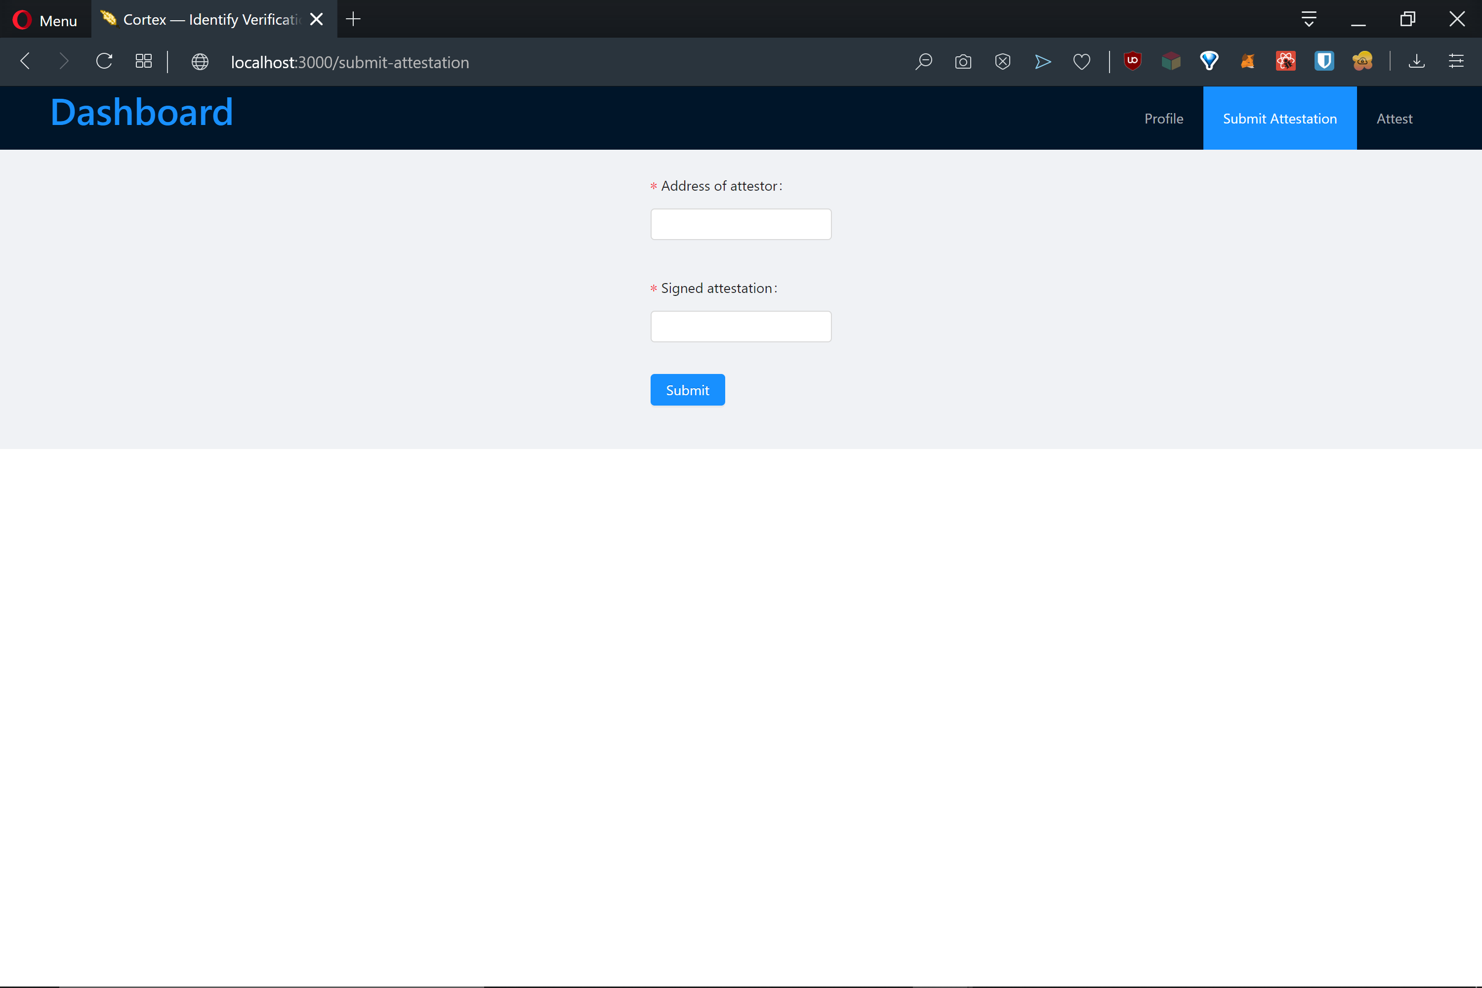Reload the current page
1482x988 pixels.
point(104,61)
